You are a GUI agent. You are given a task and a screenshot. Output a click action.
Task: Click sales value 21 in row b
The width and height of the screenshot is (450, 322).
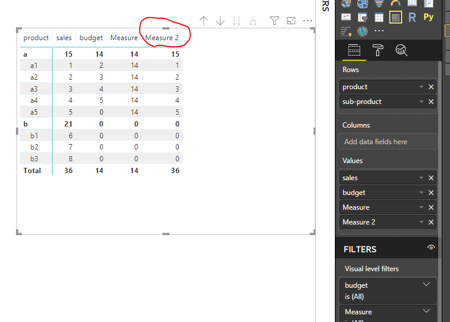pos(69,124)
